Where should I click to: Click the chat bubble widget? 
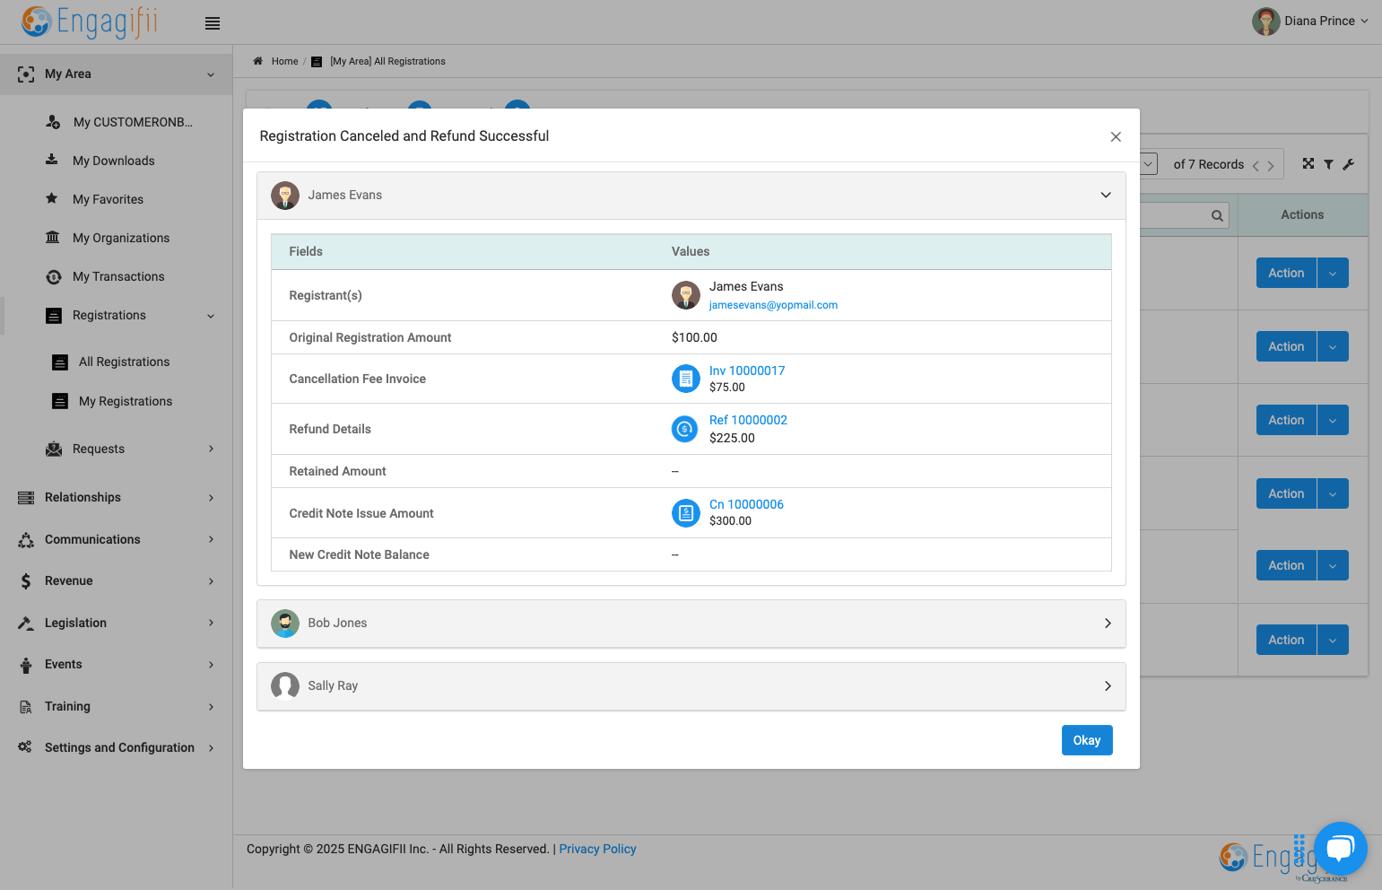tap(1341, 849)
